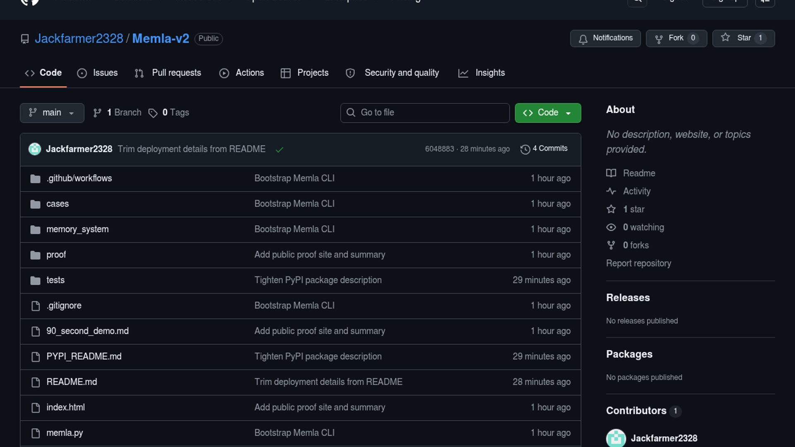The height and width of the screenshot is (447, 795).
Task: Switch to the Issues tab
Action: coord(97,73)
